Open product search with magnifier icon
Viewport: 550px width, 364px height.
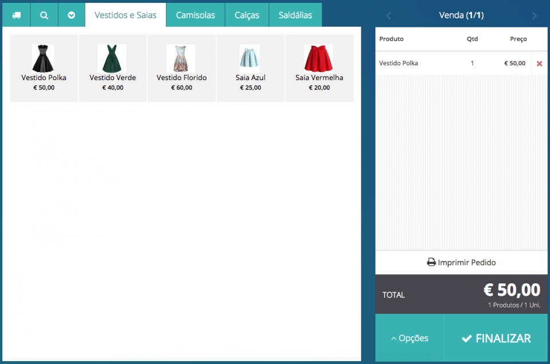coord(44,15)
